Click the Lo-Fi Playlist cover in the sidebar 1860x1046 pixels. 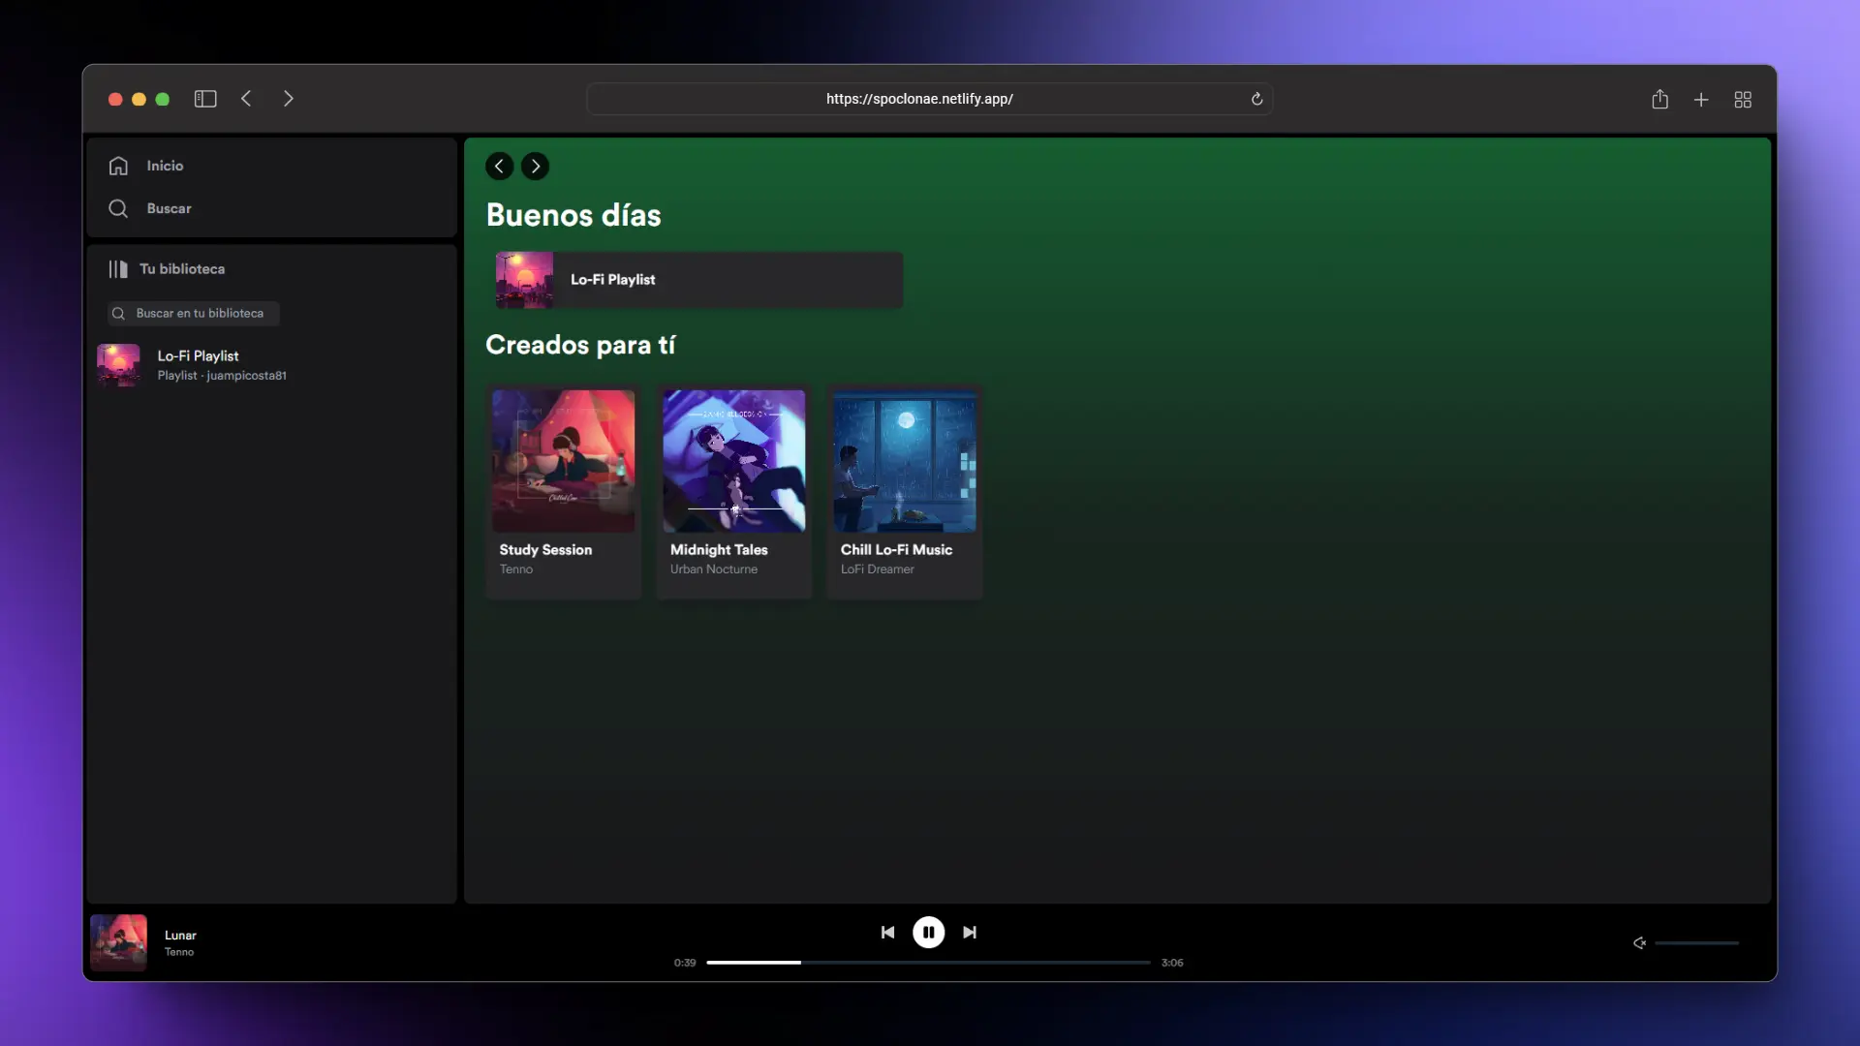(x=118, y=365)
